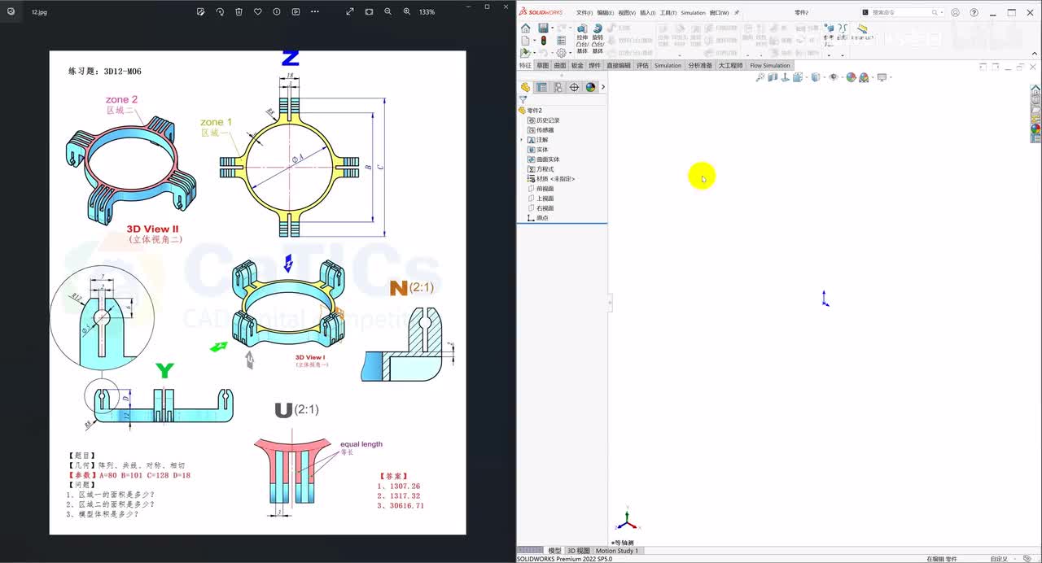
Task: Create a new document icon
Action: [525, 41]
